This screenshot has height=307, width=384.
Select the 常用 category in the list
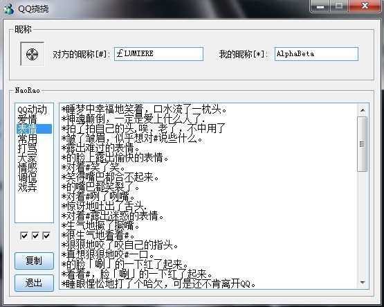point(28,139)
